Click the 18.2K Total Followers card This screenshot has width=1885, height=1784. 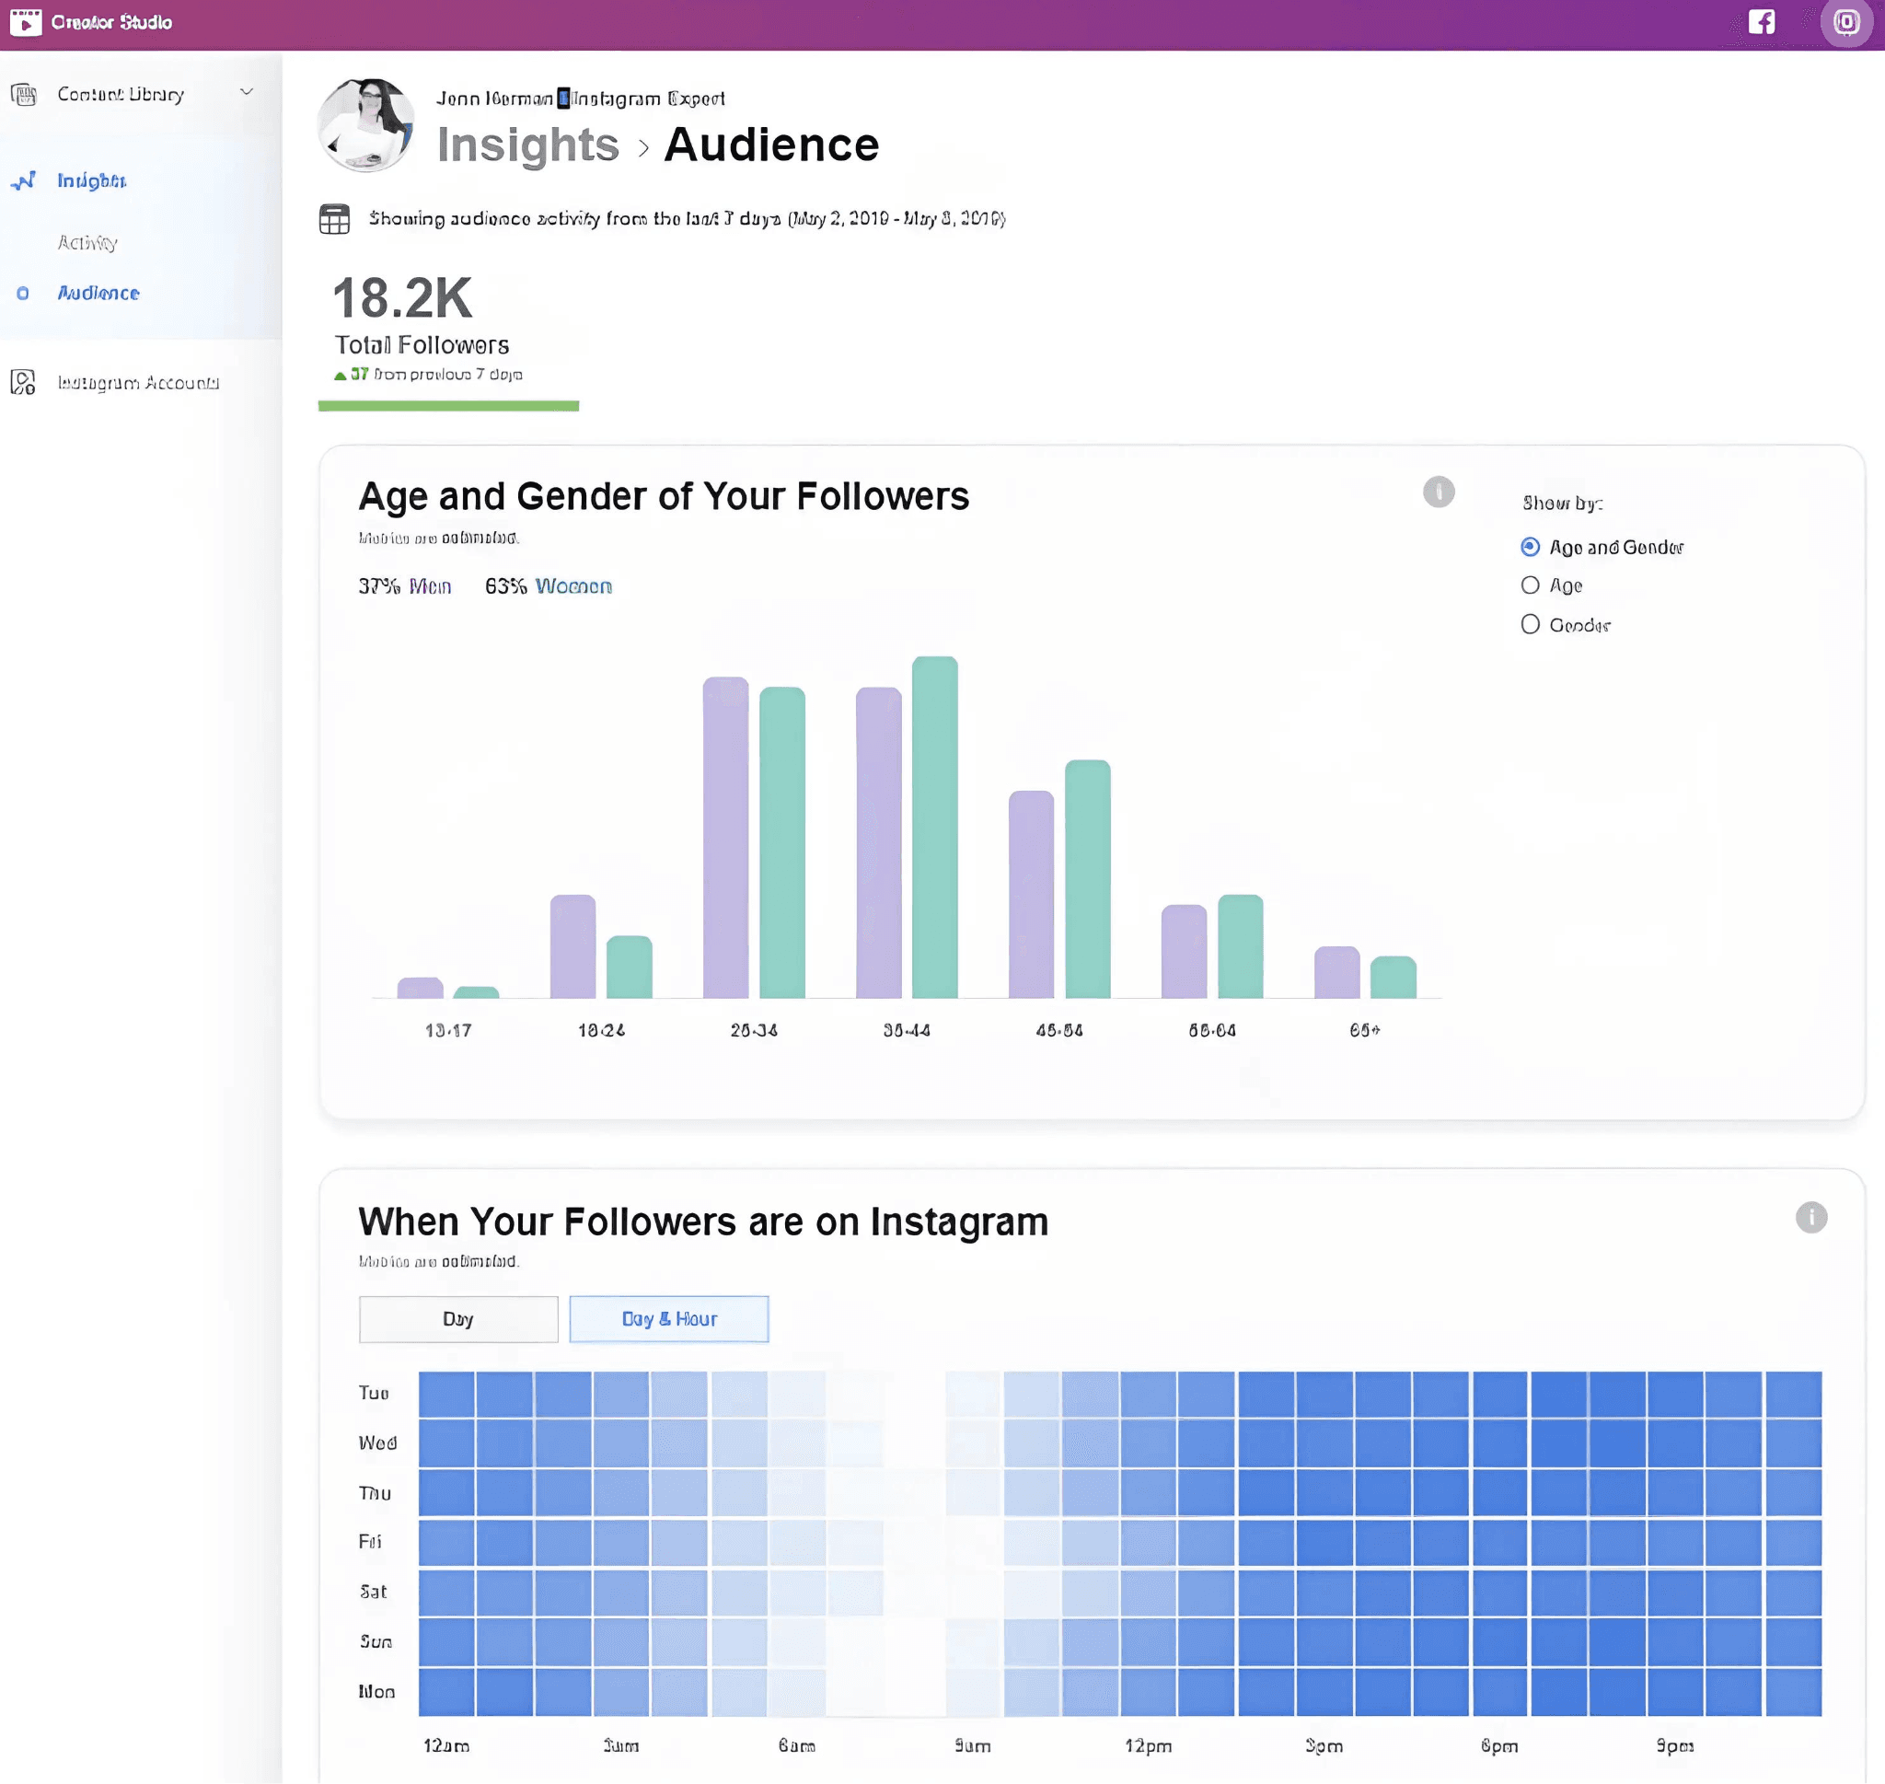click(447, 339)
